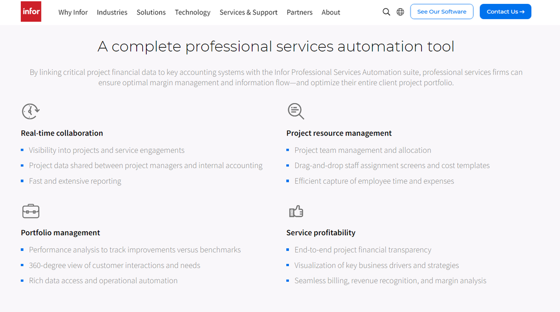Viewport: 560px width, 312px height.
Task: Click "End-to-end project financial transparency"
Action: click(x=362, y=250)
